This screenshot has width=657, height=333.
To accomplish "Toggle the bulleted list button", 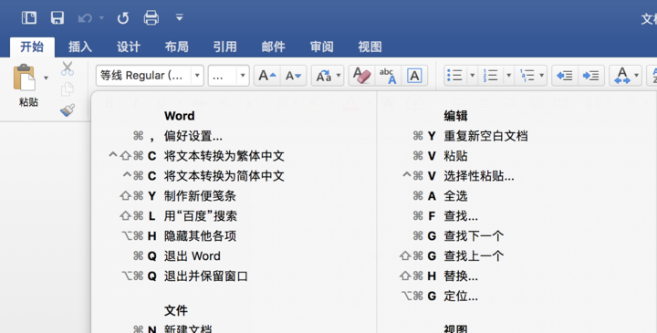I will tap(454, 76).
